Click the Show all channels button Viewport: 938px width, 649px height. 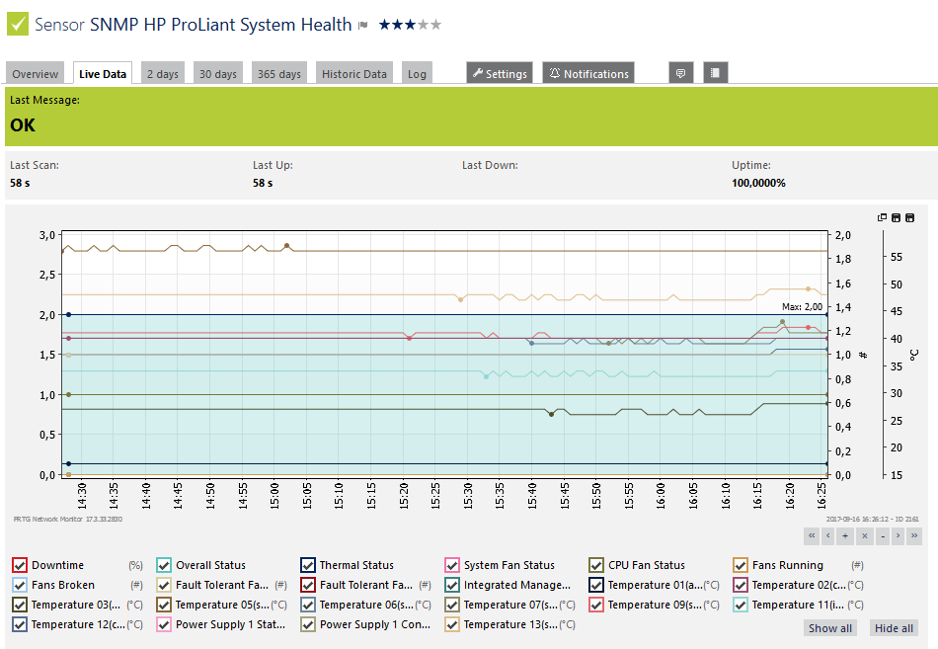[x=830, y=628]
